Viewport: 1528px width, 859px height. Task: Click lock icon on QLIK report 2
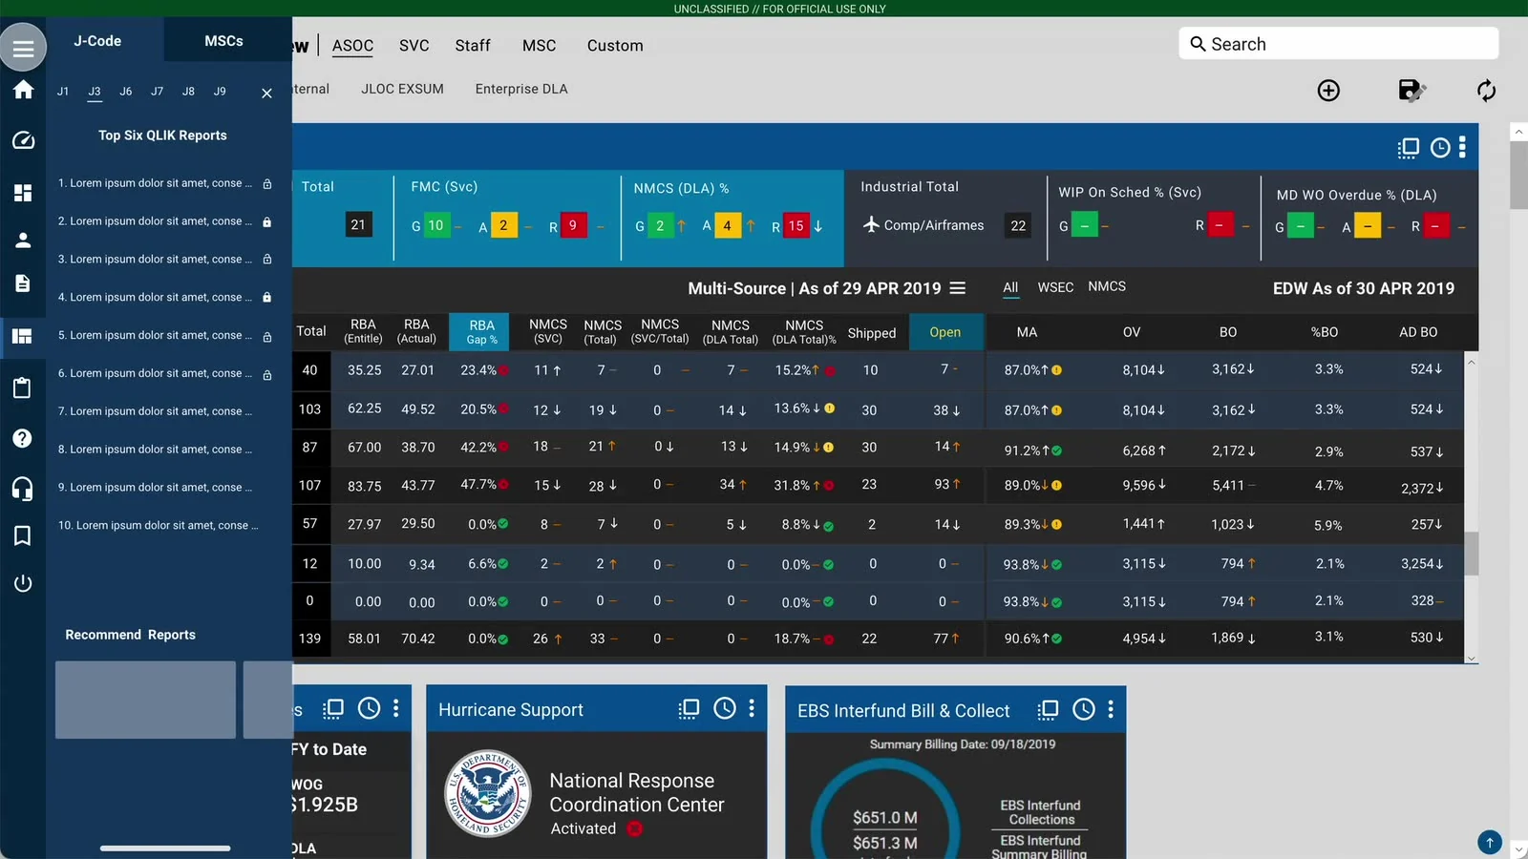coord(267,221)
